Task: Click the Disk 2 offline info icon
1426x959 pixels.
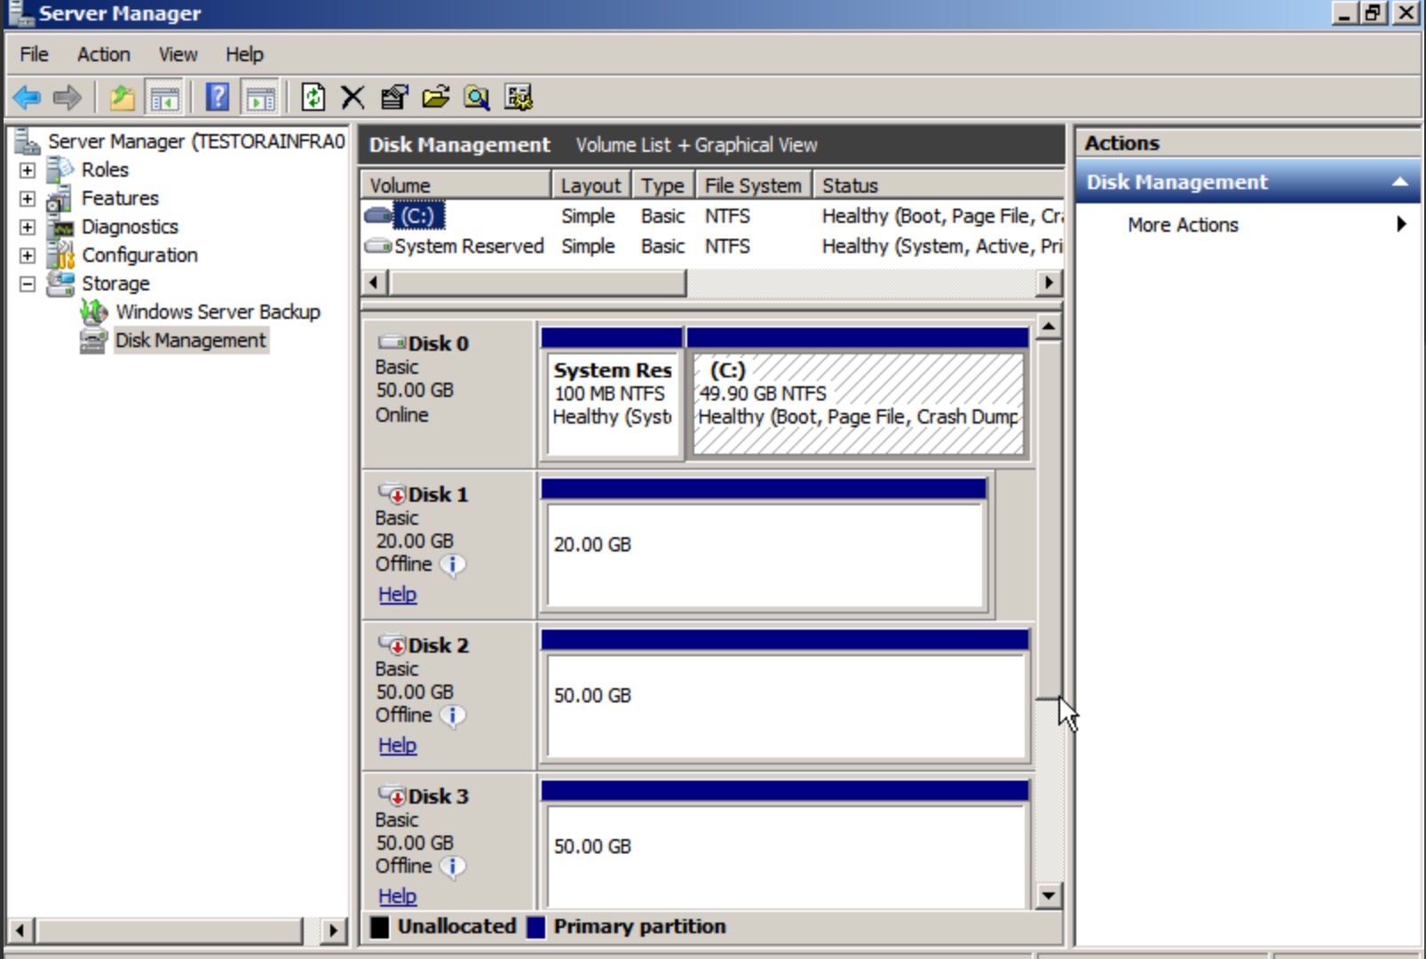Action: pyautogui.click(x=453, y=716)
